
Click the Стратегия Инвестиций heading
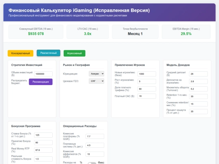tap(27, 65)
